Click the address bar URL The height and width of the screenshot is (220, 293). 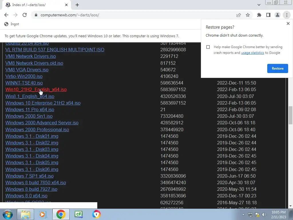tap(70, 15)
